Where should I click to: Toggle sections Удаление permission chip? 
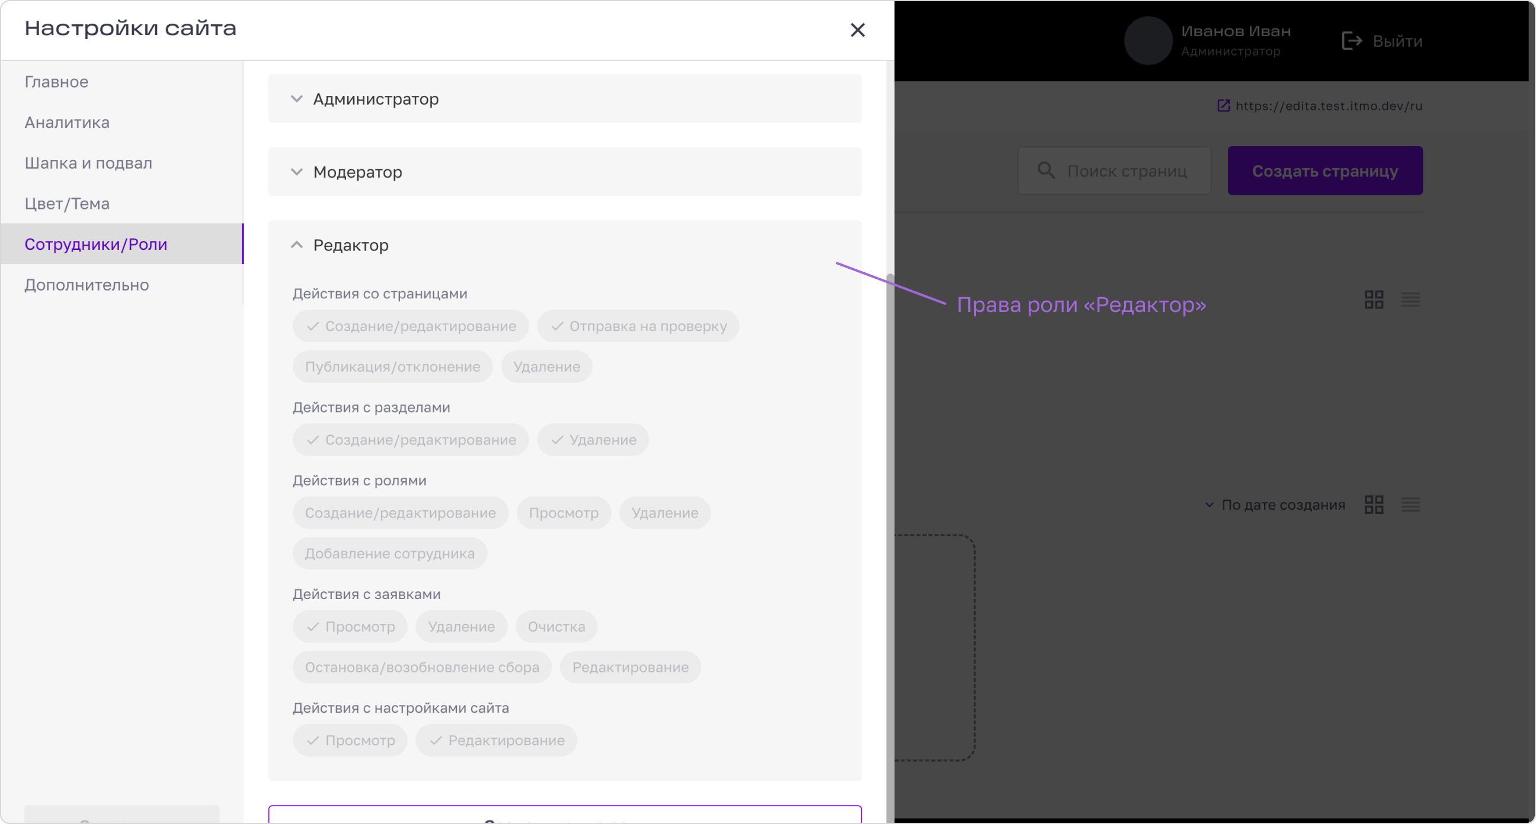pos(593,440)
